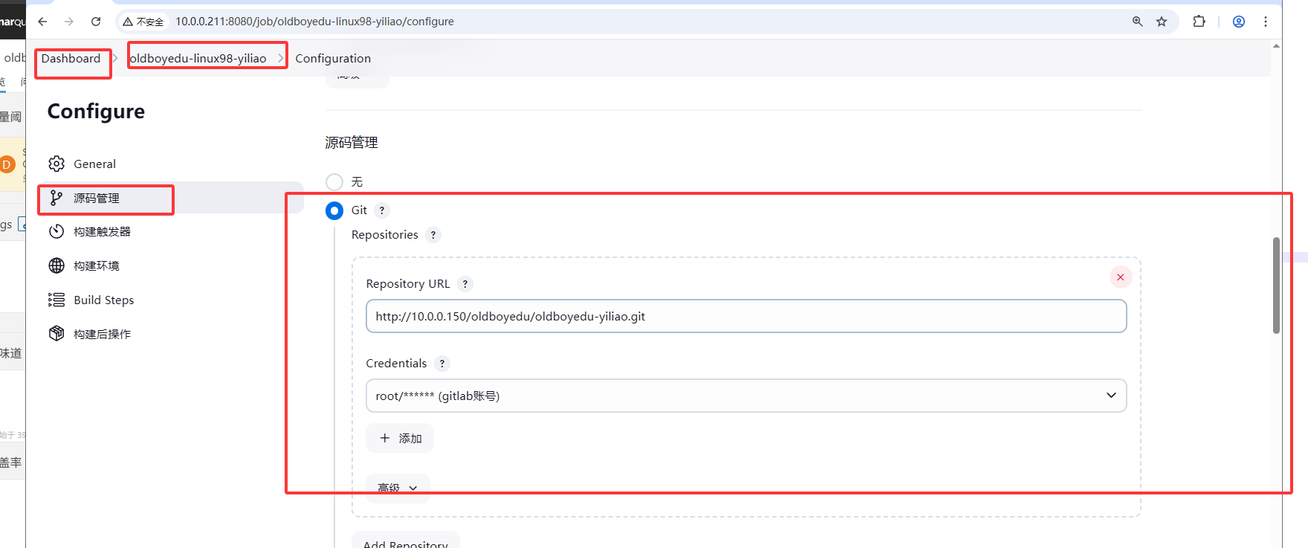This screenshot has height=548, width=1308.
Task: Go to the 构建触发器 section
Action: tap(172, 231)
